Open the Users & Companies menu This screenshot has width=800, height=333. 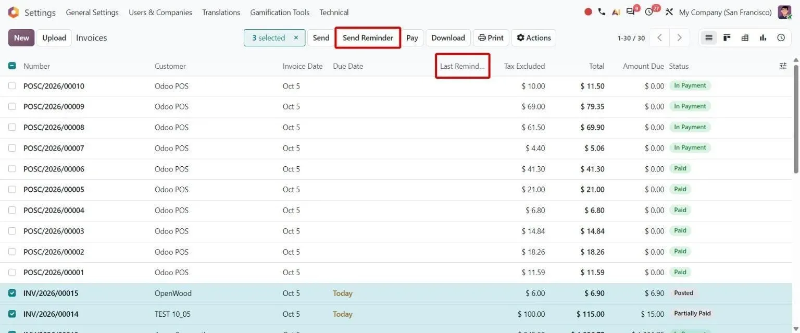160,12
